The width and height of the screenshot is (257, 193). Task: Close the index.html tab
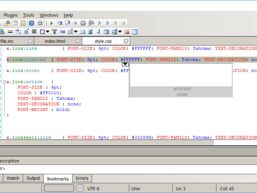(78, 41)
